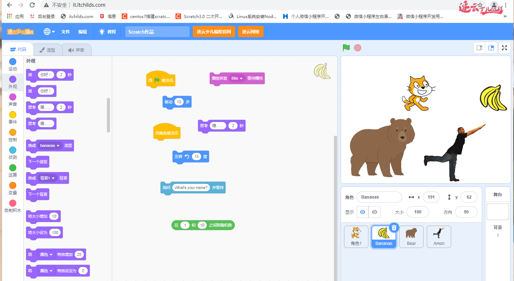Delete the Bananas sprite with trash icon
The height and width of the screenshot is (281, 514).
pos(394,228)
